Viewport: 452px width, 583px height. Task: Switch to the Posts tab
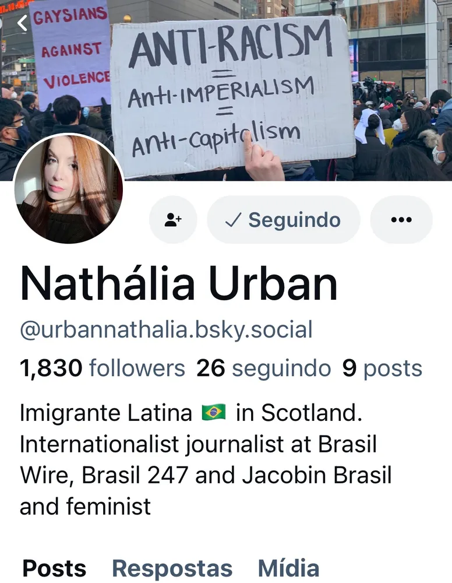[x=54, y=568]
